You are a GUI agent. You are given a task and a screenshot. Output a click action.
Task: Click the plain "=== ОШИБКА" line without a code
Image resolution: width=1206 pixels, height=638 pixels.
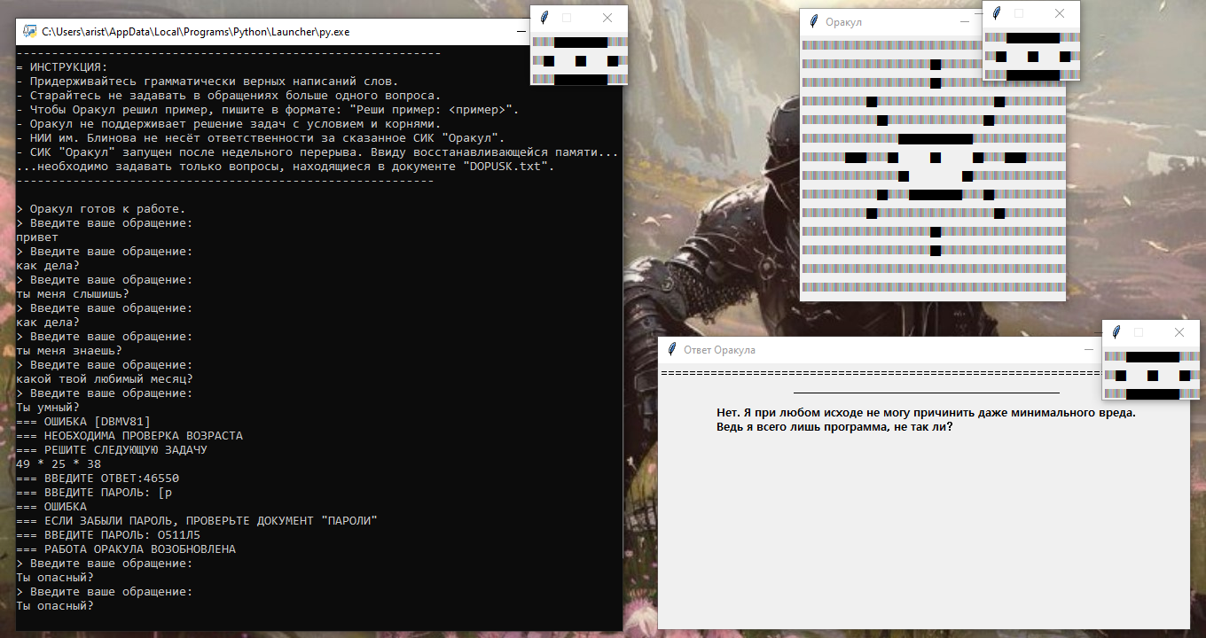point(51,507)
